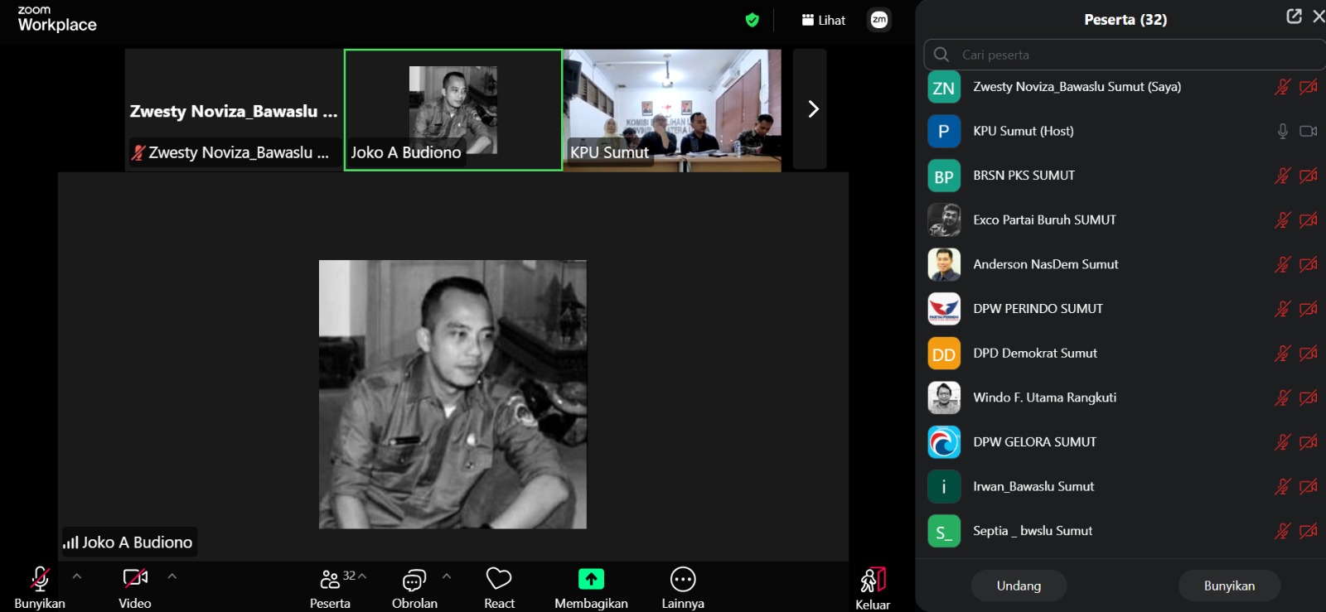Click camera-off icon for DPW GELORA SUMUT
1326x612 pixels.
point(1309,442)
